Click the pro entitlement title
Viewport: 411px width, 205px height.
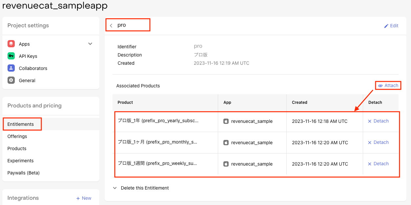pos(122,25)
